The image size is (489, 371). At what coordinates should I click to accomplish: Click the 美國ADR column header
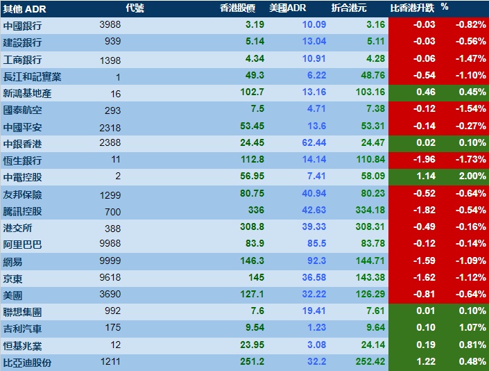288,8
